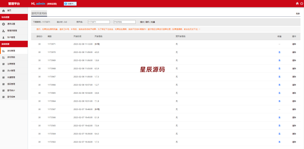Click the 预开奖号码 column header
Image resolution: width=304 pixels, height=149 pixels.
(180, 37)
